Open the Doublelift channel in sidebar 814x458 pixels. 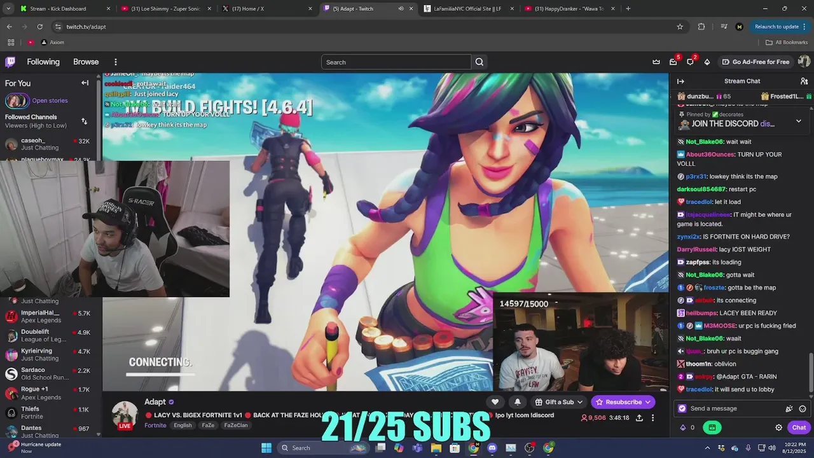[x=50, y=335]
